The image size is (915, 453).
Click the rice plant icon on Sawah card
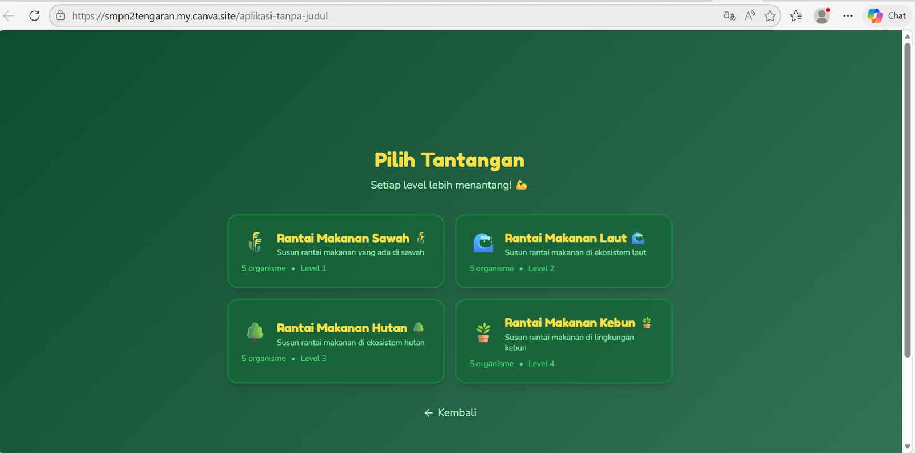tap(255, 243)
